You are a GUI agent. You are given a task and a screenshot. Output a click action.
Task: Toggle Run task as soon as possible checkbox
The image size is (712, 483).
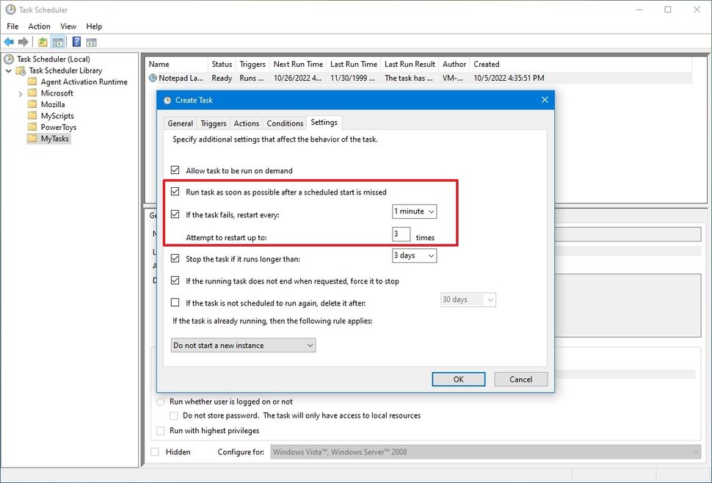pyautogui.click(x=175, y=192)
